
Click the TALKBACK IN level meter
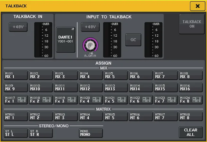(43, 40)
